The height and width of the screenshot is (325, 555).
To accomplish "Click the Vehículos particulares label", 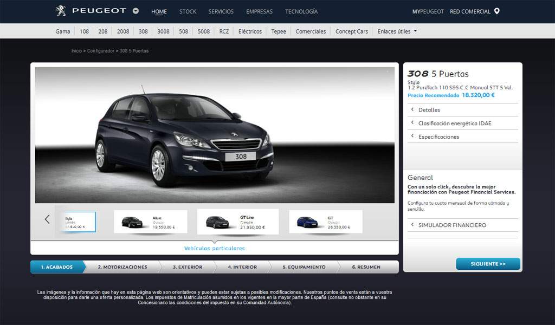I will [x=215, y=248].
